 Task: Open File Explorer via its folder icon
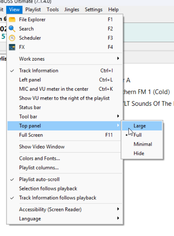(12, 19)
